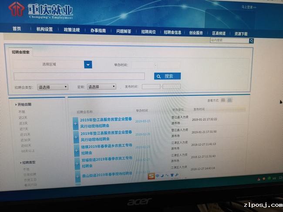Open 招聘会信息 navigation menu item
Screen dimensions: 283x212
click(x=172, y=32)
